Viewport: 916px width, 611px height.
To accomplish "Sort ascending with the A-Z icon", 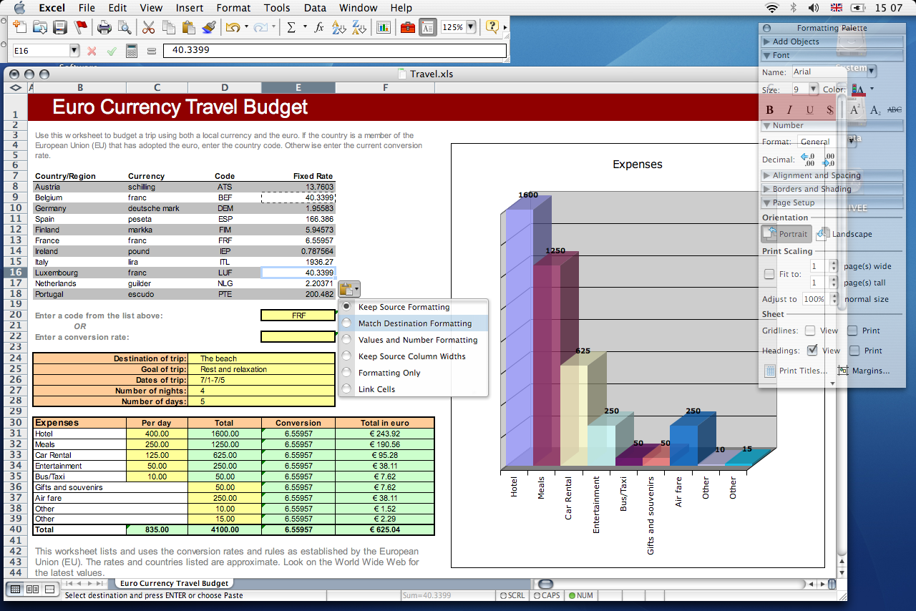I will (339, 27).
